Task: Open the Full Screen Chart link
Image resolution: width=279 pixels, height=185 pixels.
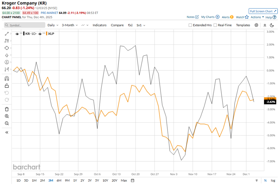Action: click(263, 11)
